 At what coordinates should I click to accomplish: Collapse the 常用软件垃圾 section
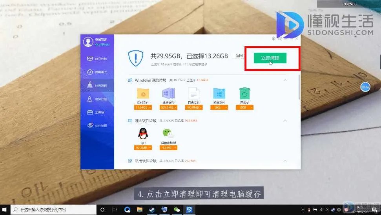click(285, 161)
